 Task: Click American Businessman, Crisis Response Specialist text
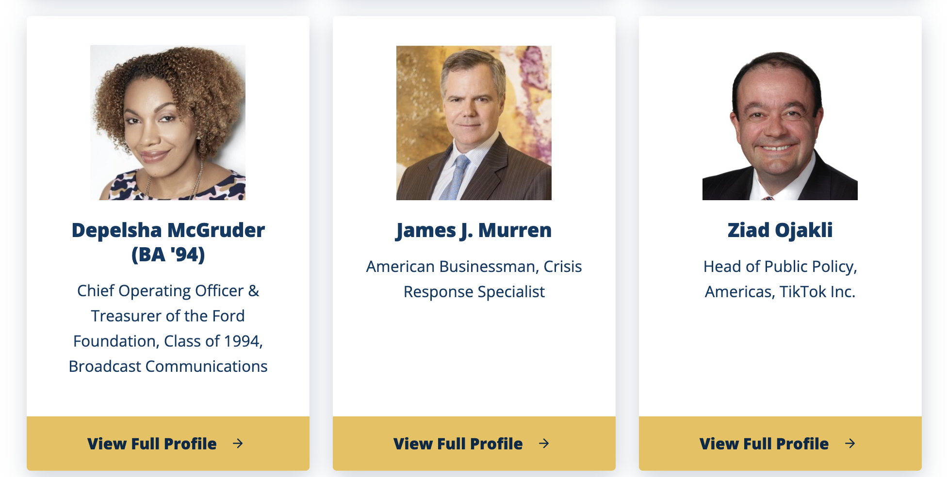tap(474, 279)
